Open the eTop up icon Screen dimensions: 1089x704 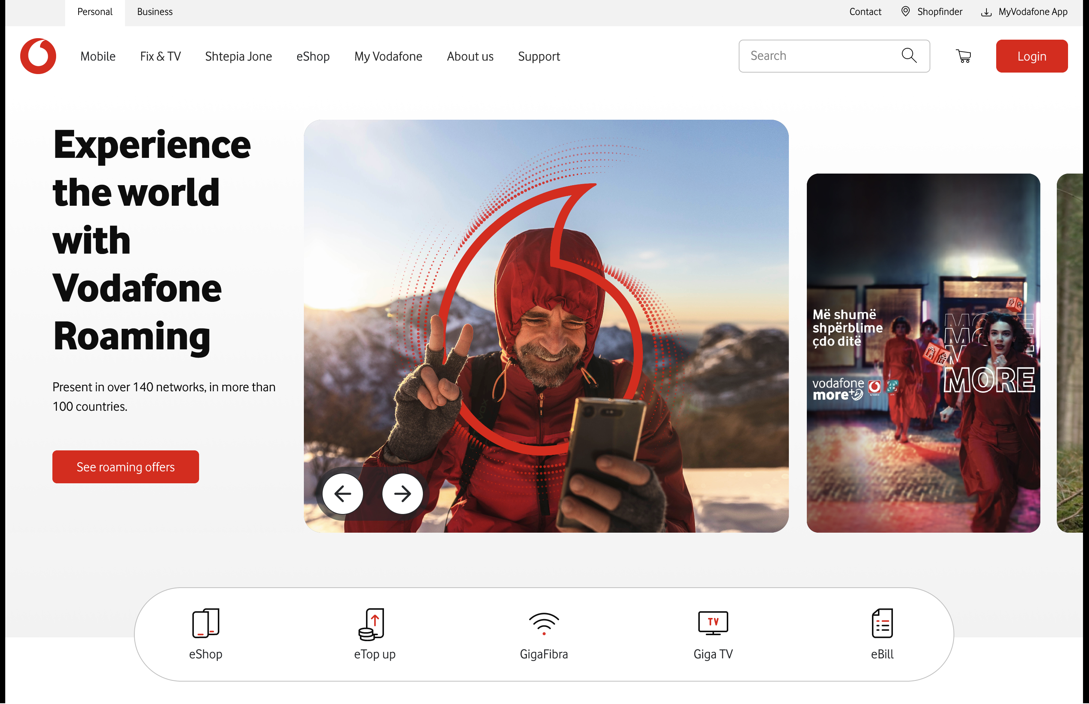point(371,624)
